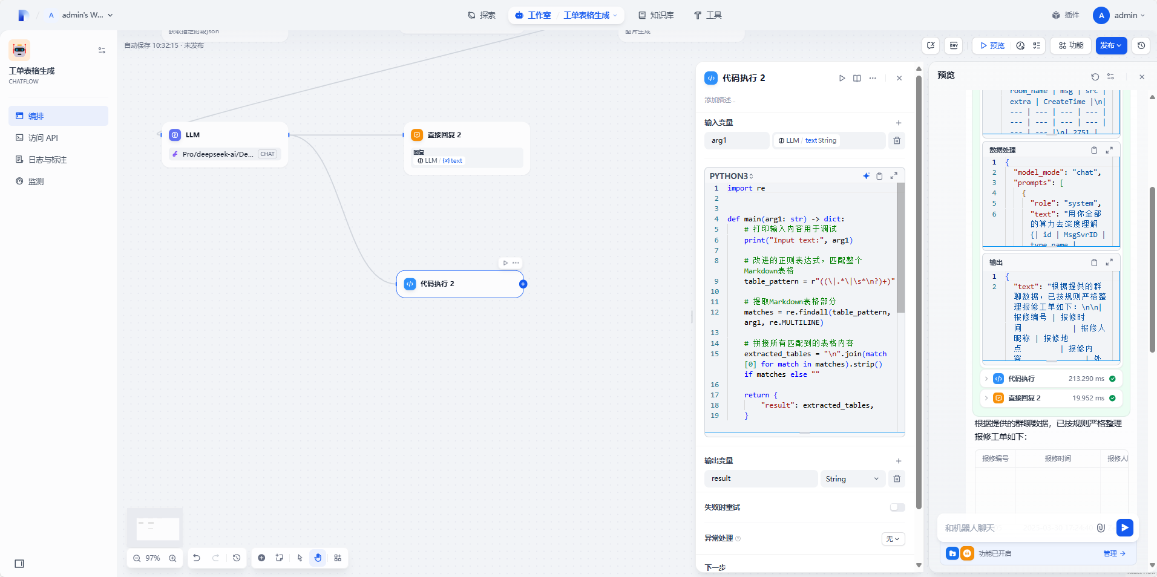Click the AI code generator sparkle icon
The image size is (1157, 577).
click(x=866, y=176)
